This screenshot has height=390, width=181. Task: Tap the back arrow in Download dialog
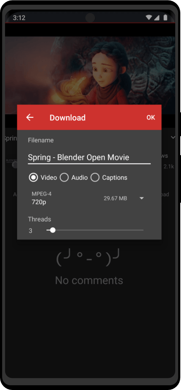coord(30,117)
